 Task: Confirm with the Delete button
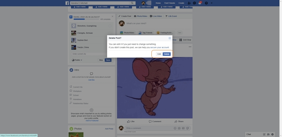coord(167,54)
